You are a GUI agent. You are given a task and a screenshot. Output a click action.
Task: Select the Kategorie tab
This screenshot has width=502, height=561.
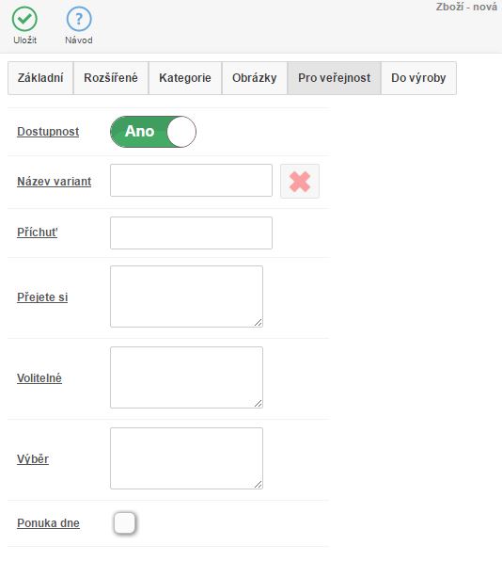(x=185, y=78)
